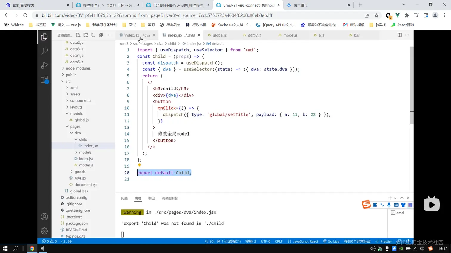The height and width of the screenshot is (253, 451).
Task: Click the editor vertical scrollbar
Action: point(412,85)
